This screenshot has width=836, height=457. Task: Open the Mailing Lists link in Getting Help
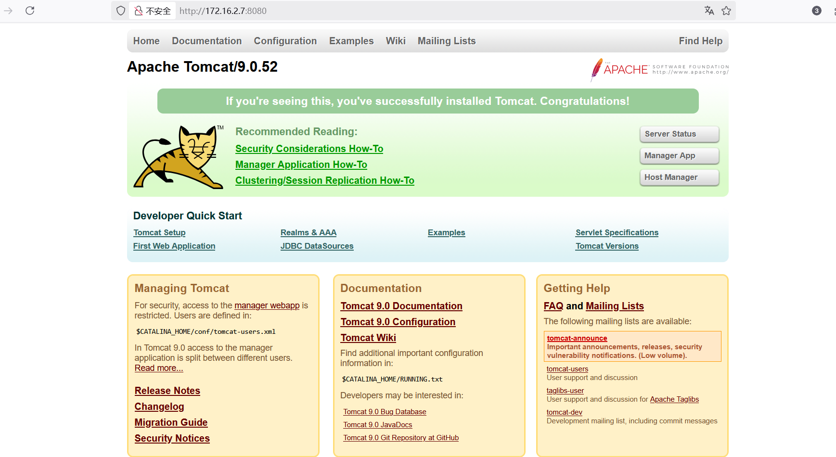pyautogui.click(x=615, y=306)
